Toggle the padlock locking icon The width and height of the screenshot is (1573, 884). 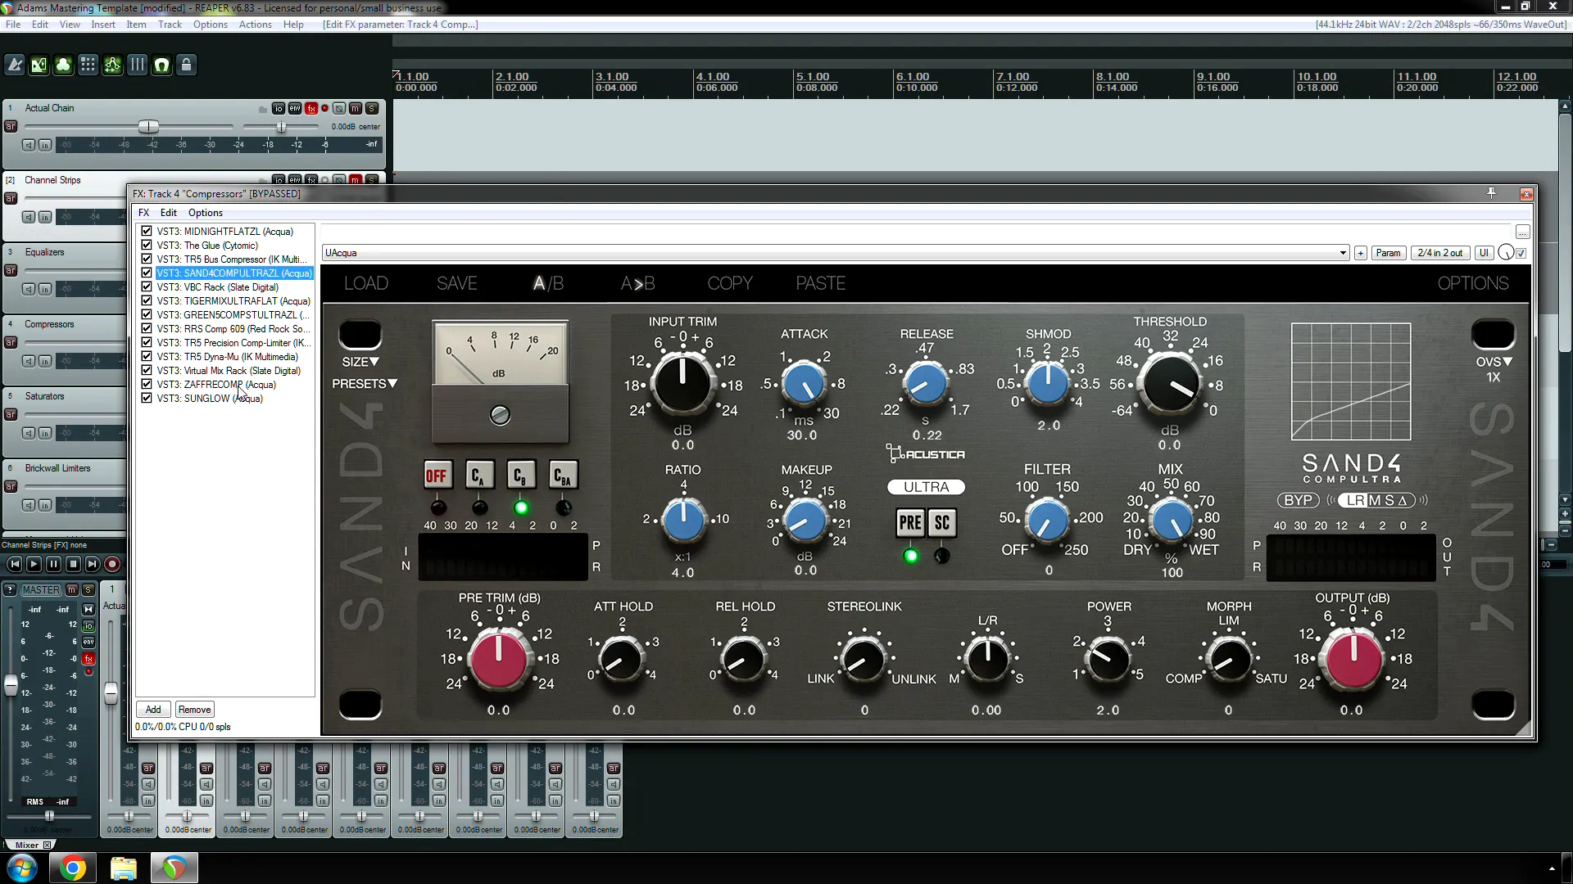(187, 65)
